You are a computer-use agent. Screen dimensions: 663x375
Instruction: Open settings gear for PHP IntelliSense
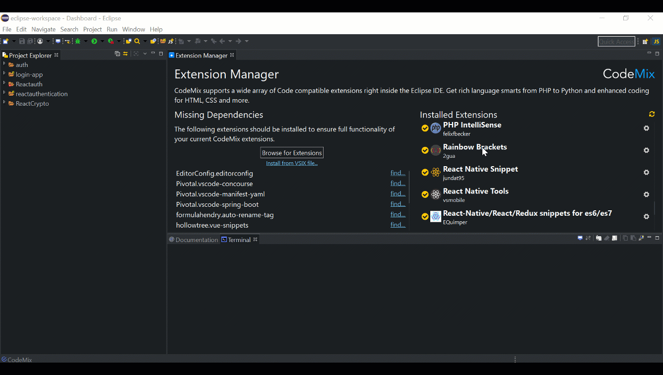coord(646,128)
